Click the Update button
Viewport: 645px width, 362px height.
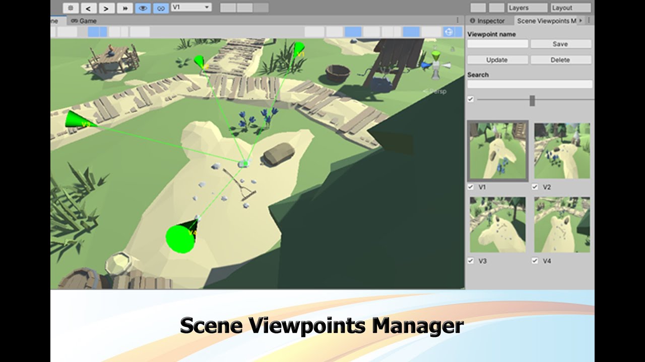pyautogui.click(x=497, y=60)
